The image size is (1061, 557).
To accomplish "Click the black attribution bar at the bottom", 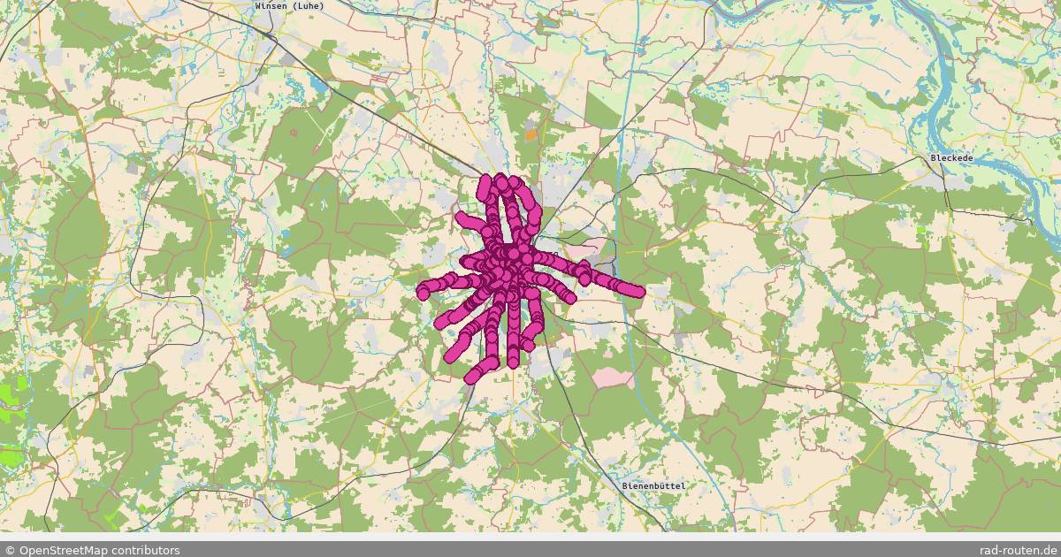I will pos(530,547).
